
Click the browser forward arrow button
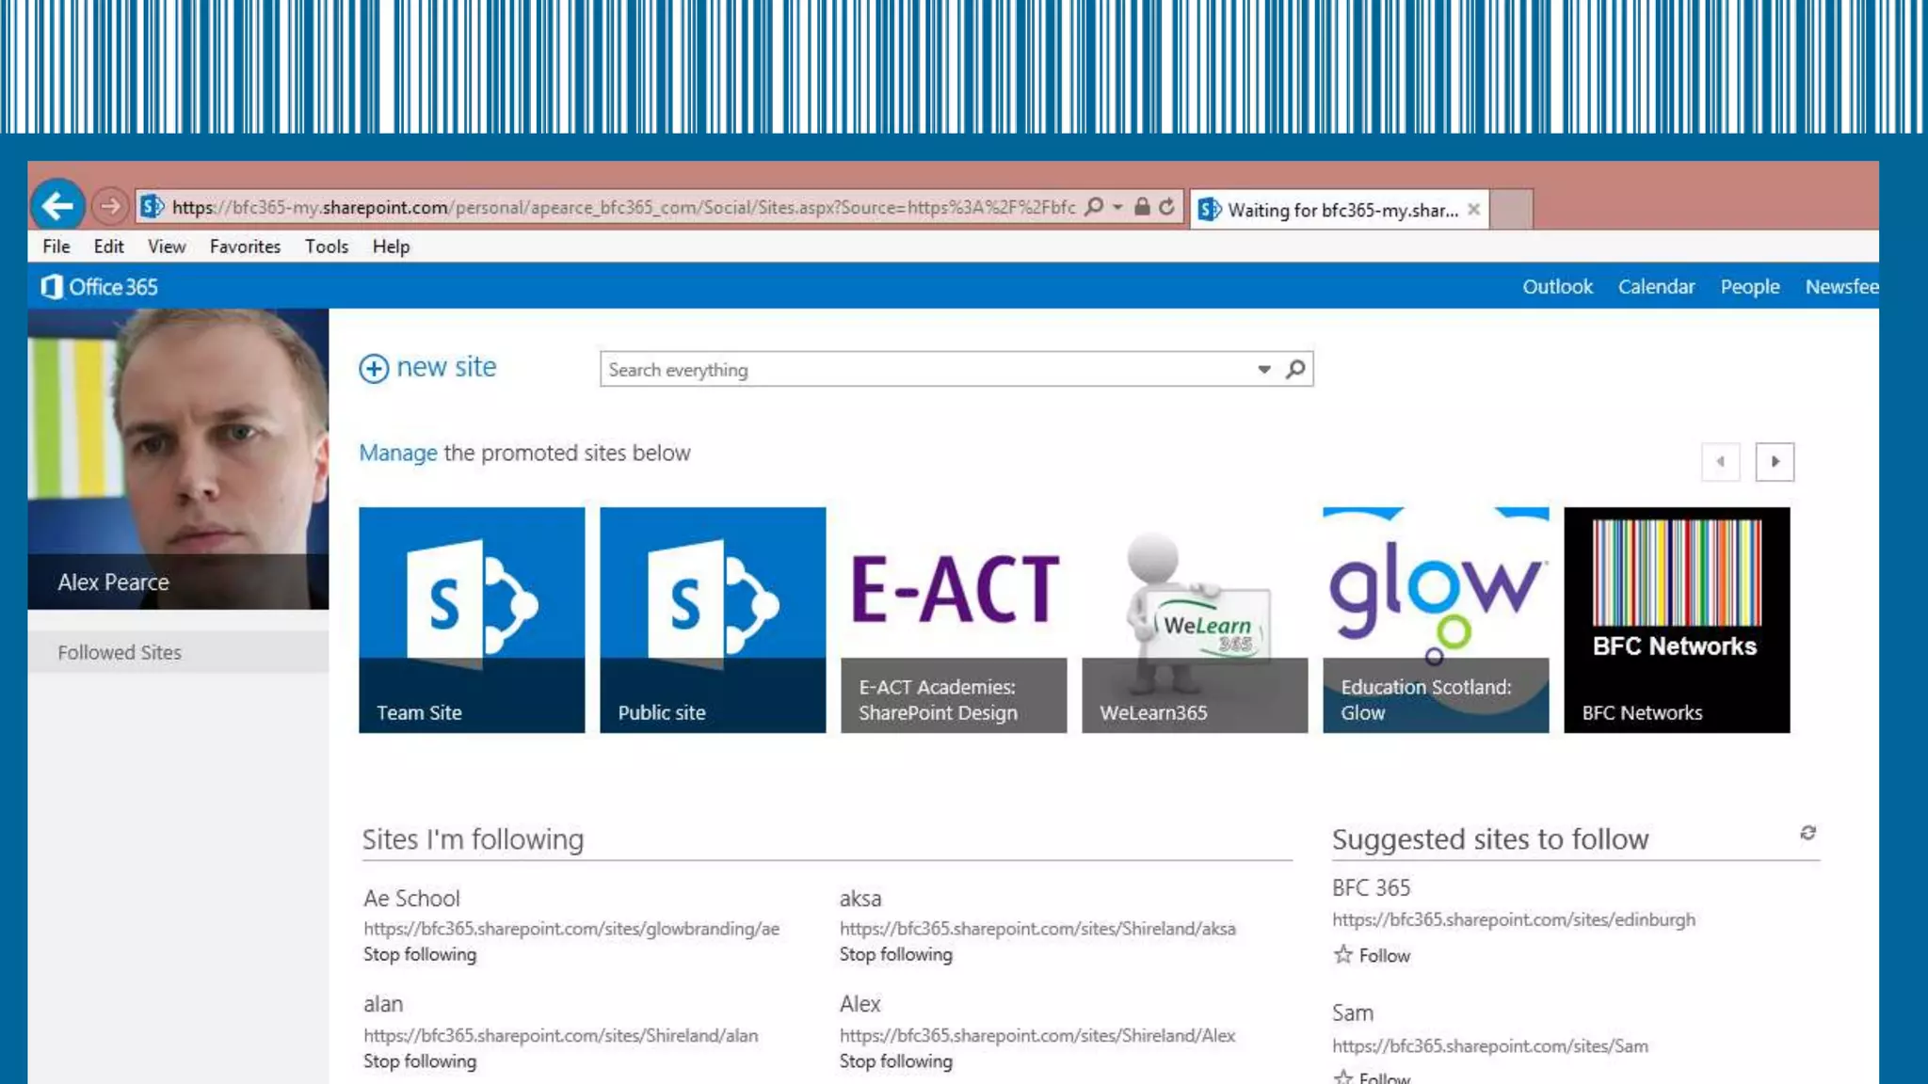(110, 206)
